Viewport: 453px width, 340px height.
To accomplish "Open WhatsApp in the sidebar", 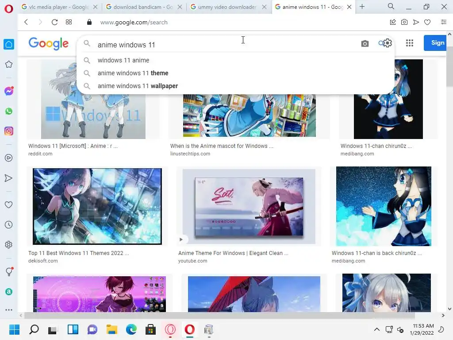I will pyautogui.click(x=9, y=111).
